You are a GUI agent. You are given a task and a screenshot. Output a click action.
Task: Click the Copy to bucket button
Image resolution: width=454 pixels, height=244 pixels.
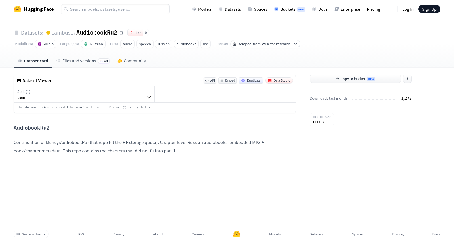pyautogui.click(x=355, y=79)
